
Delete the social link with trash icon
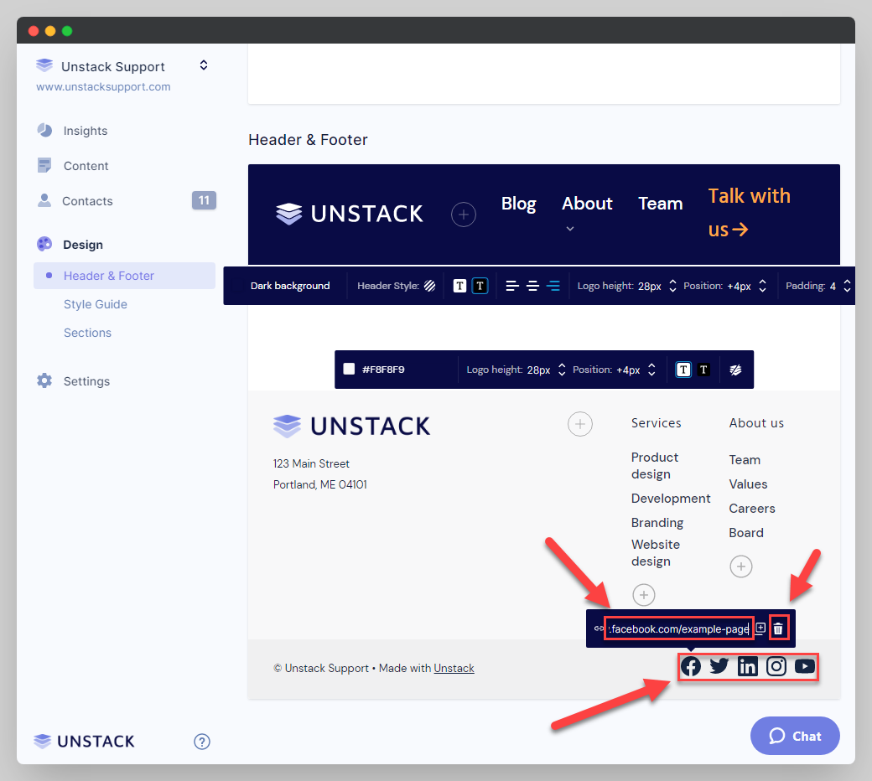[x=778, y=628]
